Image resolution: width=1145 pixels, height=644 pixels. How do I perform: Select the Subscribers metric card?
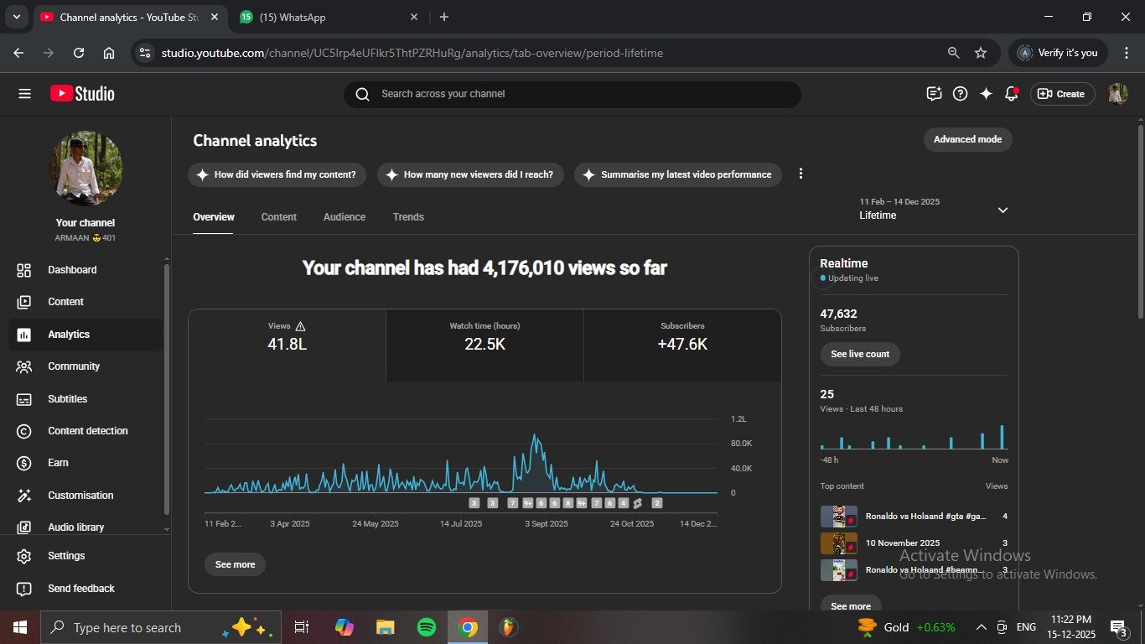(x=682, y=337)
